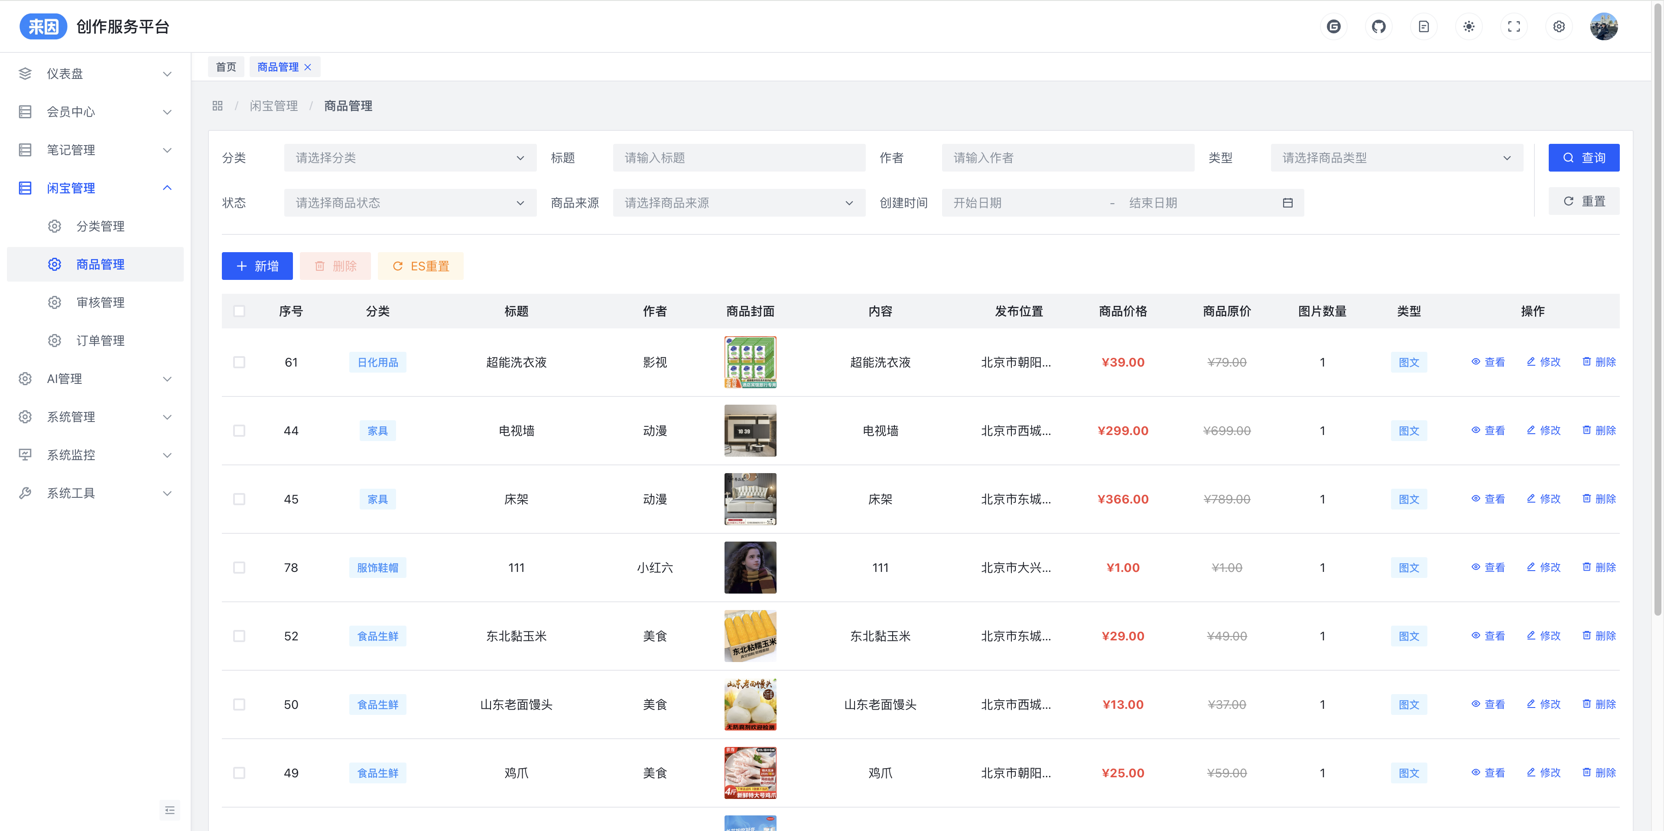
Task: Tick the select-all header checkbox
Action: (x=239, y=311)
